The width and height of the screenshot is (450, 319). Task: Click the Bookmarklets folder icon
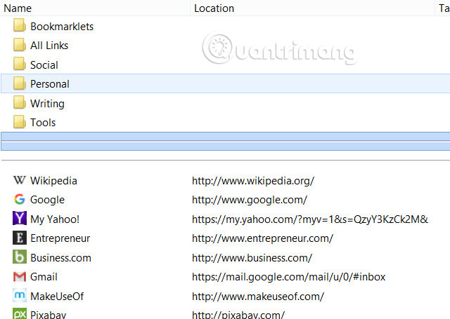tap(20, 26)
